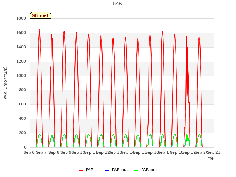Click the 1400 y-axis tick label

point(21,47)
